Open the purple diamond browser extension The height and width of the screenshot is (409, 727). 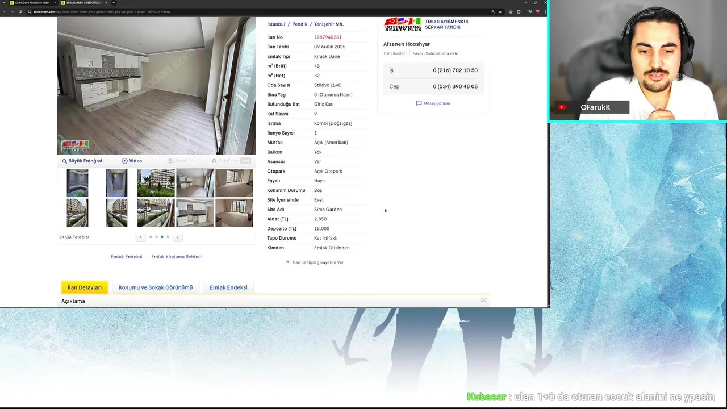pyautogui.click(x=511, y=11)
